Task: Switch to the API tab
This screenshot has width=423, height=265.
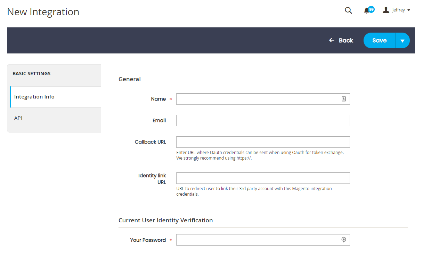Action: (x=18, y=118)
